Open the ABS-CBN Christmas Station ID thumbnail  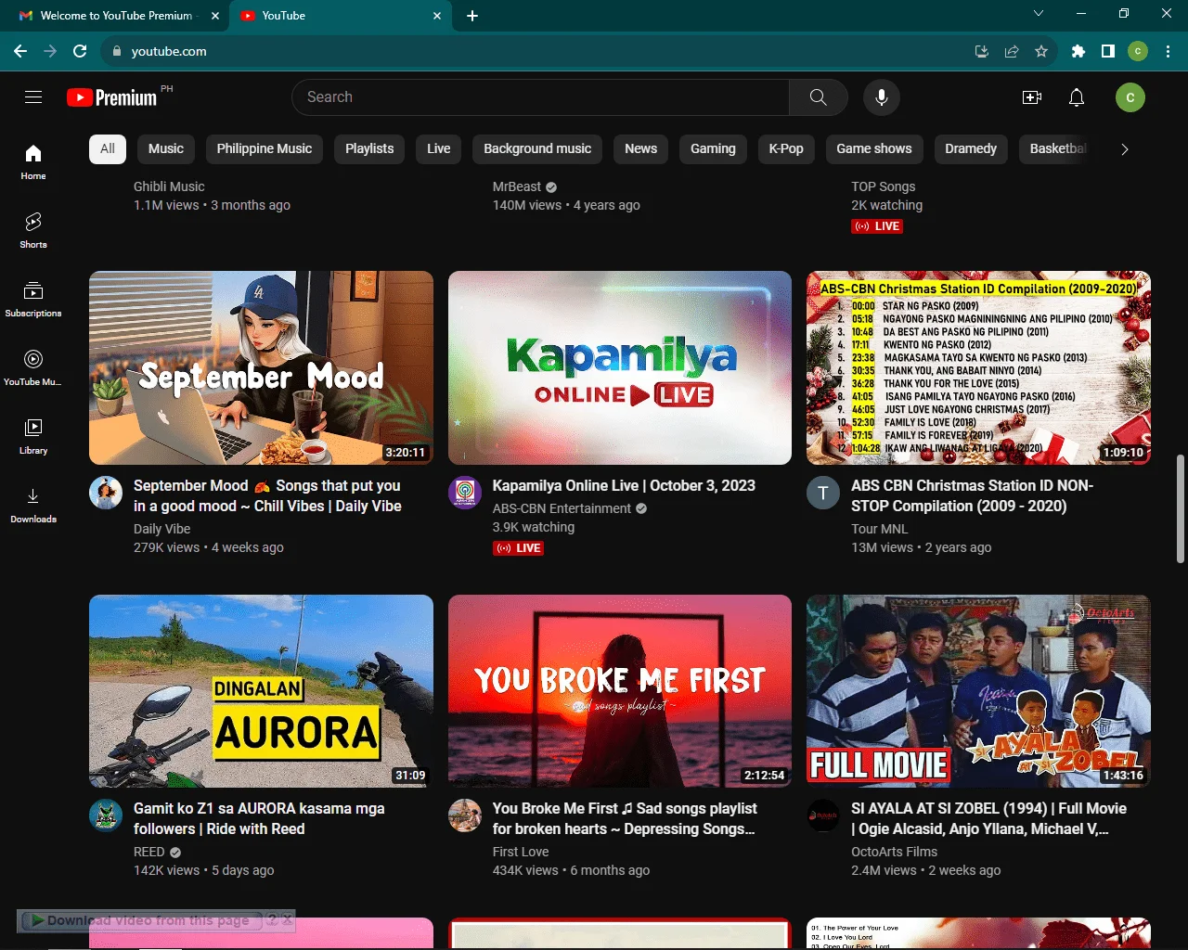click(978, 367)
